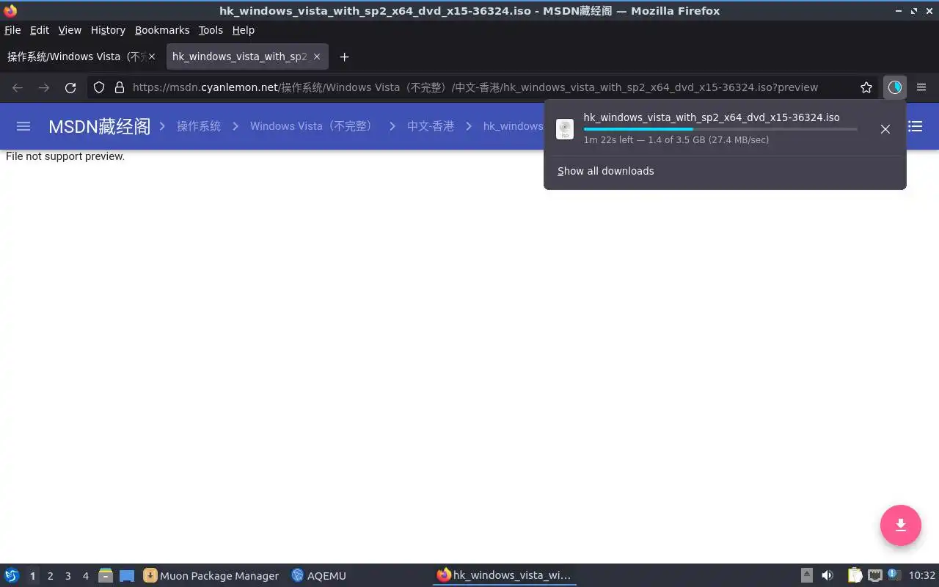
Task: Toggle the downloads panel button
Action: [x=894, y=87]
